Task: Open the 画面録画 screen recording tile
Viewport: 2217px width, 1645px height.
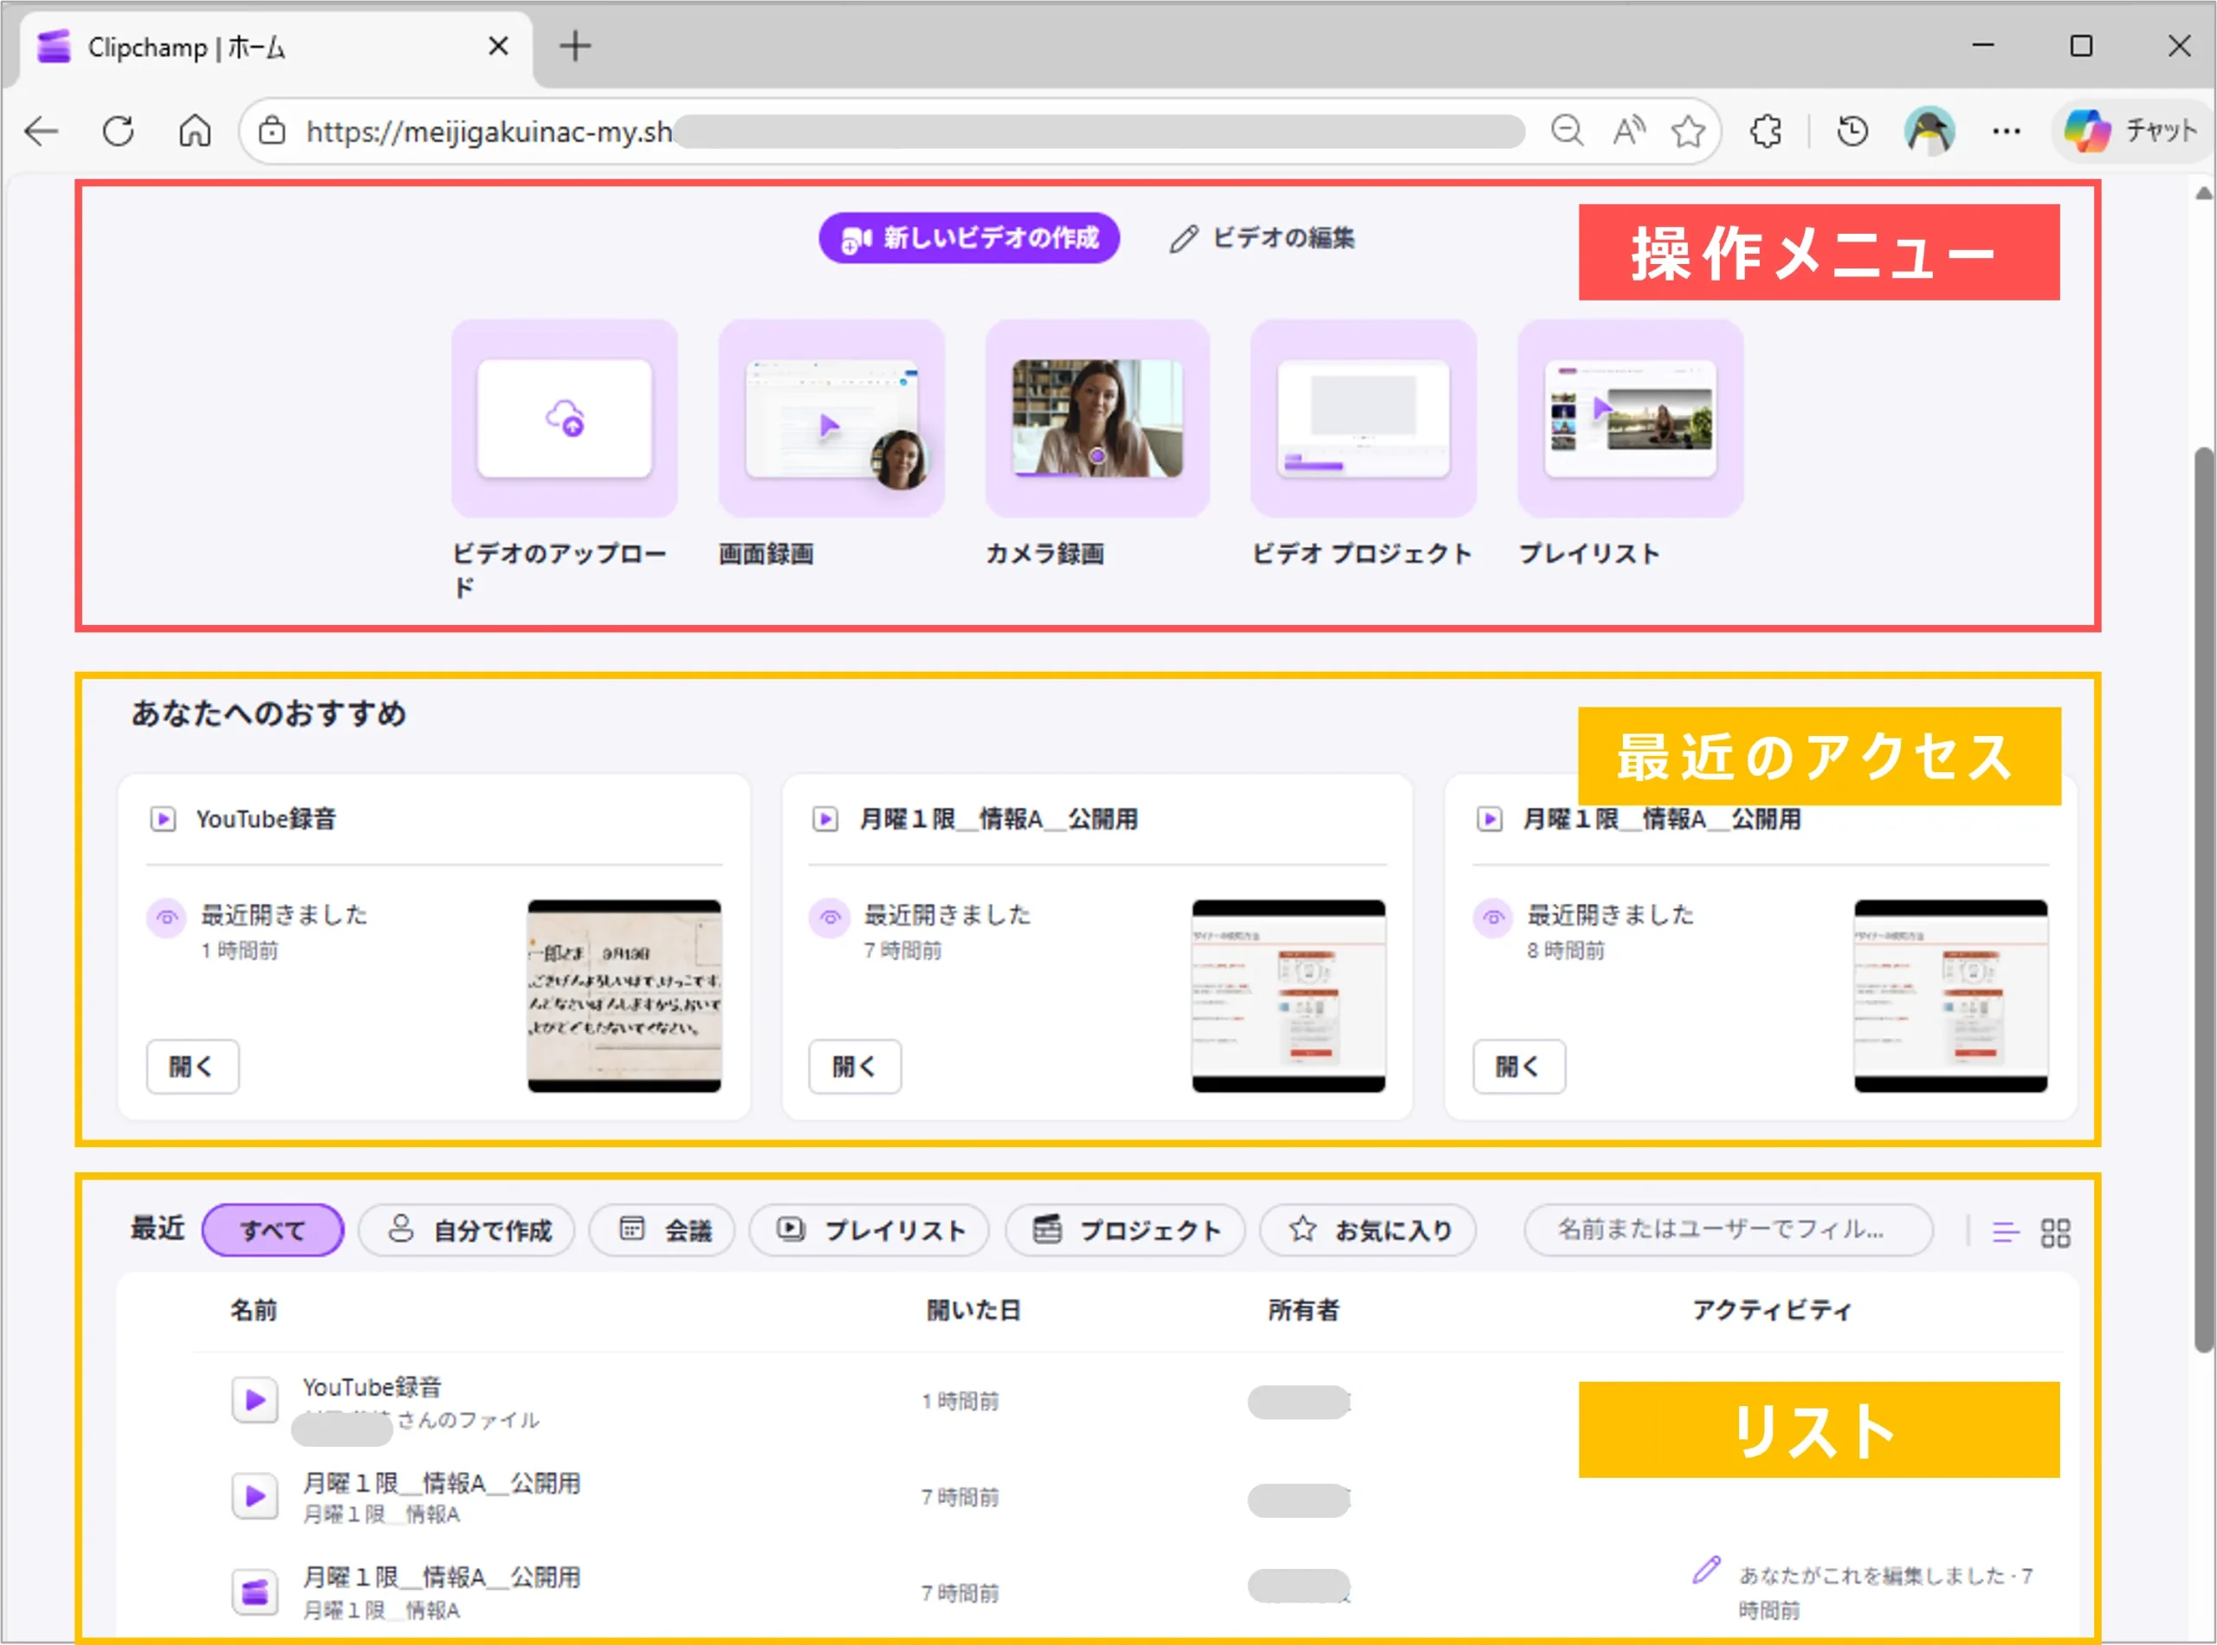Action: pyautogui.click(x=831, y=418)
